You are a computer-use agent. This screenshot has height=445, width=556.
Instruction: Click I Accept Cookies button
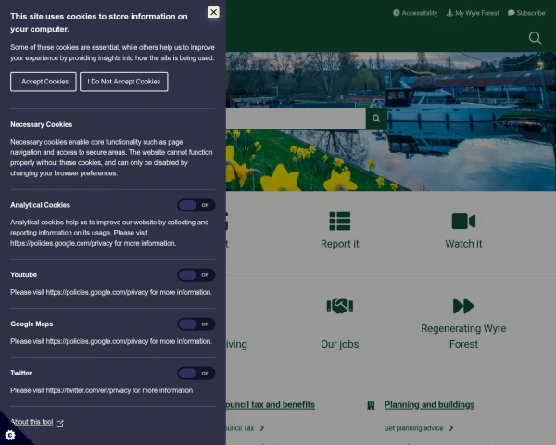click(44, 82)
